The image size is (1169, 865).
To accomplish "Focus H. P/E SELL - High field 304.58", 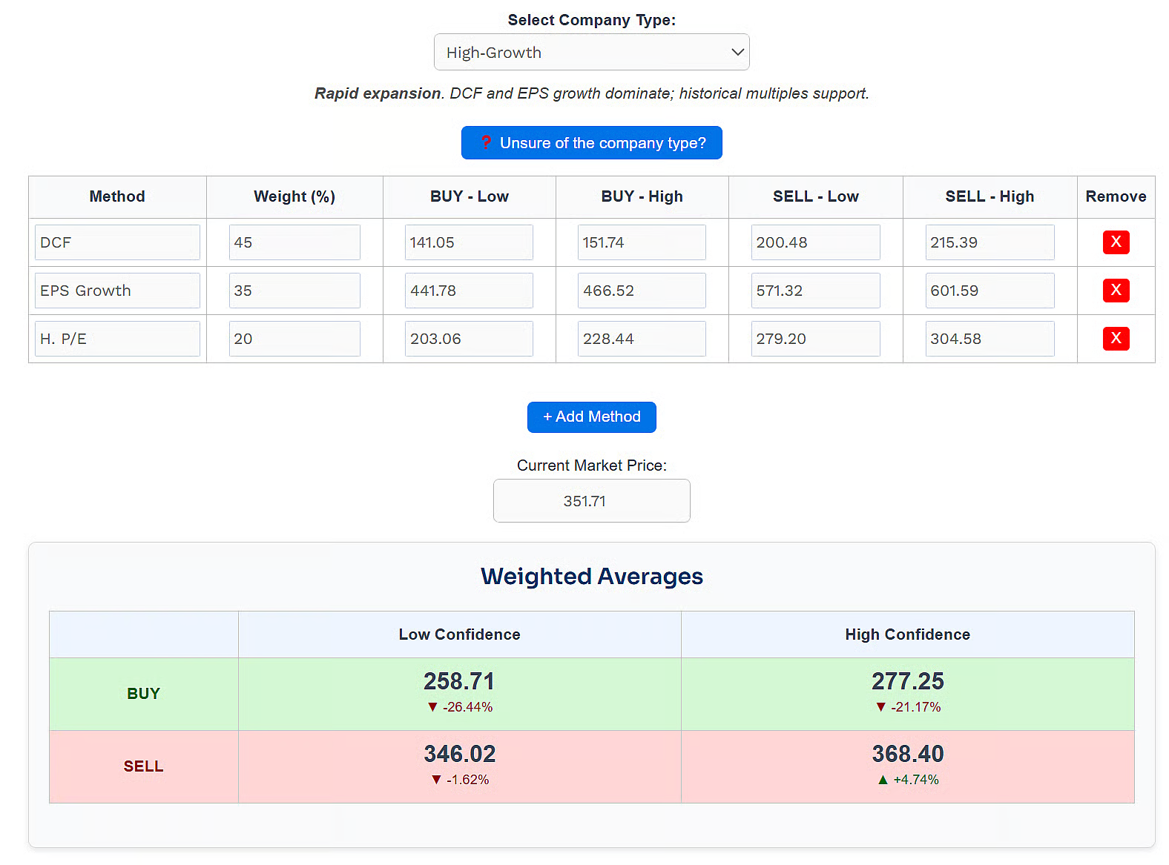I will tap(989, 339).
